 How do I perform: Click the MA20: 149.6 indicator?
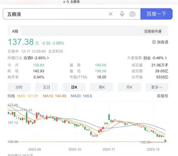pyautogui.click(x=81, y=96)
